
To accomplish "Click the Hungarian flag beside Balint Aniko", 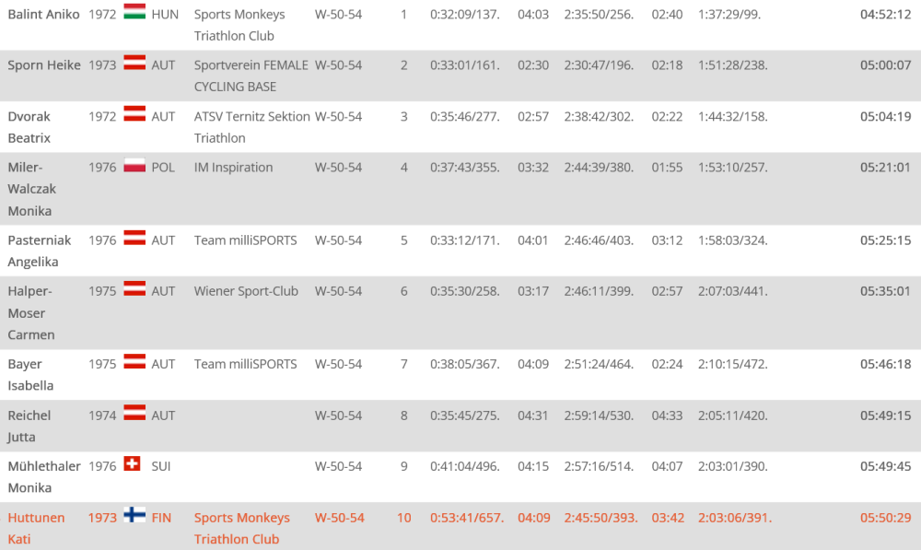I will (134, 11).
